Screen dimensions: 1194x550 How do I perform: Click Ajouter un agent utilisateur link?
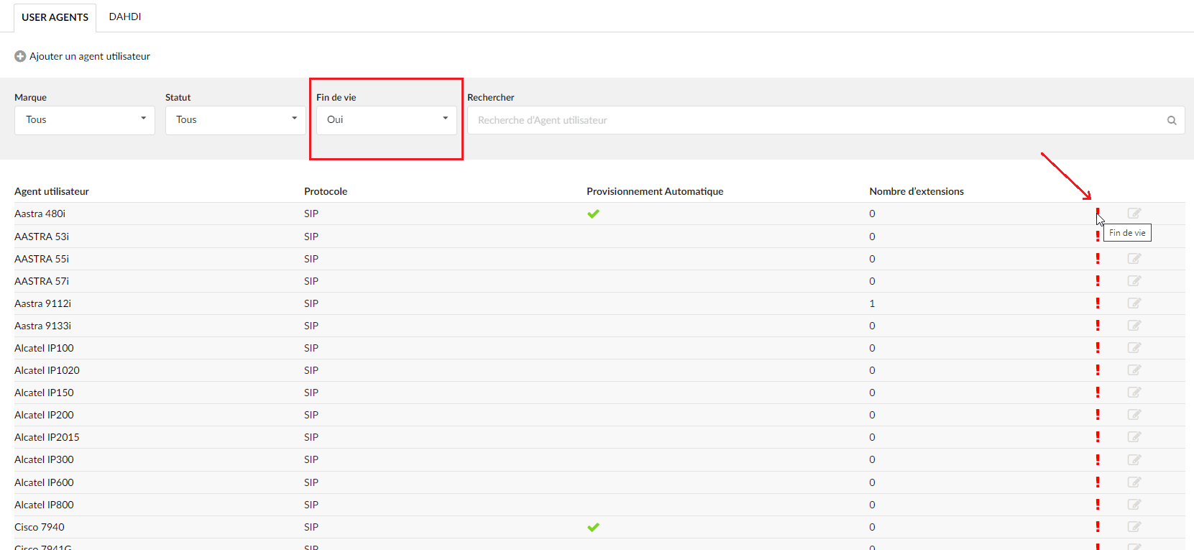click(83, 56)
